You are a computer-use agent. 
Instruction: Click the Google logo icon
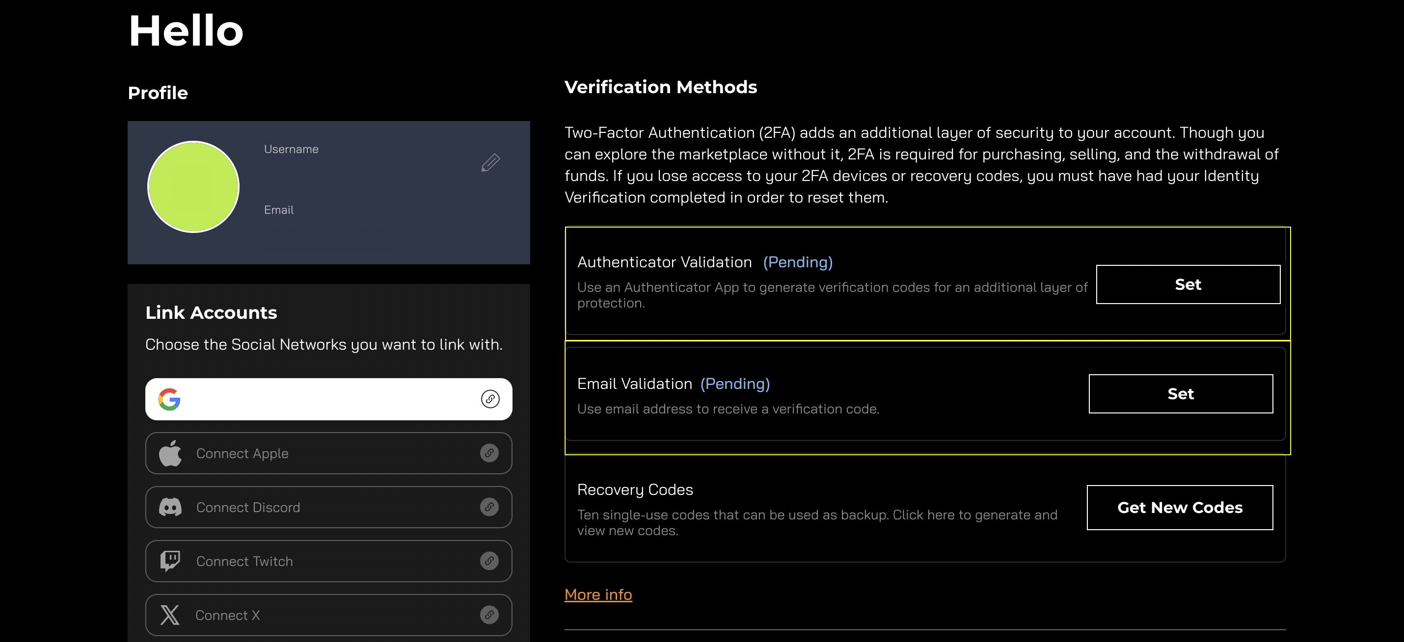click(170, 399)
